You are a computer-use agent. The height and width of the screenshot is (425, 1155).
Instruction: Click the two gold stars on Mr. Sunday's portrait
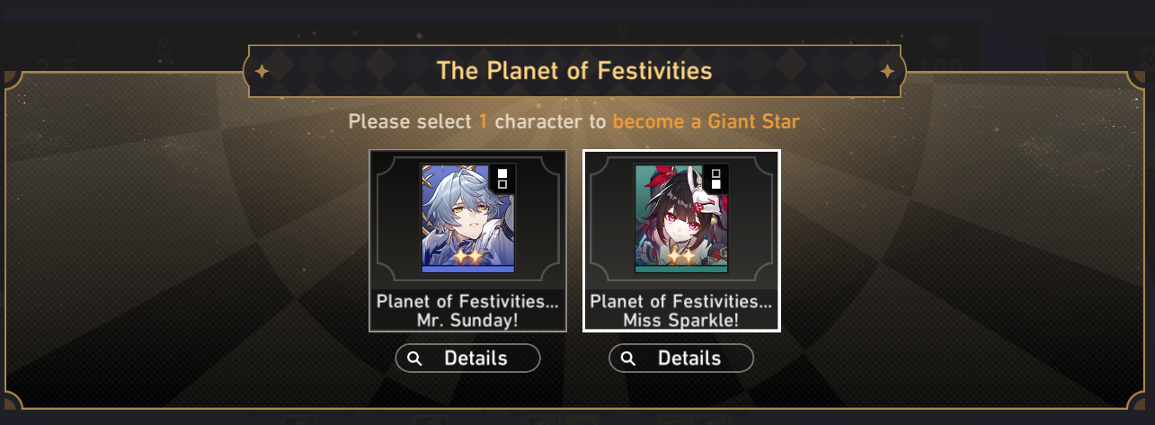point(467,256)
